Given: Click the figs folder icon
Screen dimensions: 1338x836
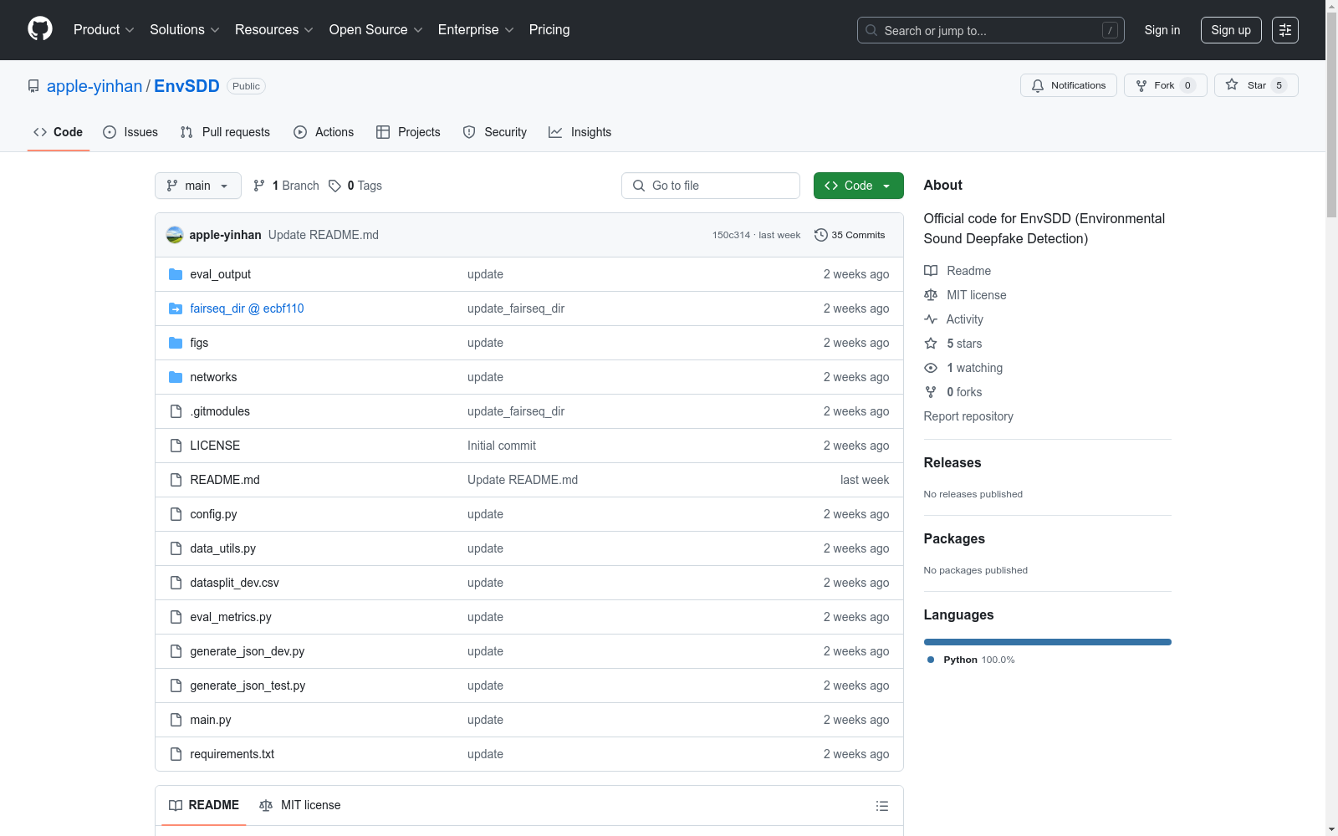Looking at the screenshot, I should (x=176, y=343).
